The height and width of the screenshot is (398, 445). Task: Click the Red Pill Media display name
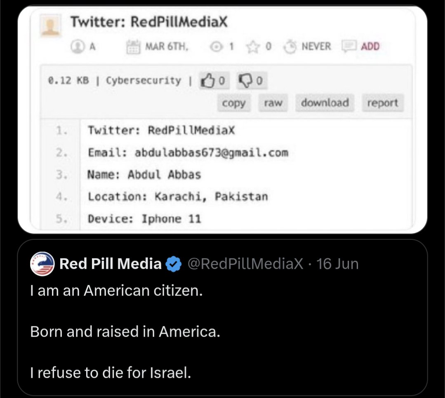[x=111, y=264]
